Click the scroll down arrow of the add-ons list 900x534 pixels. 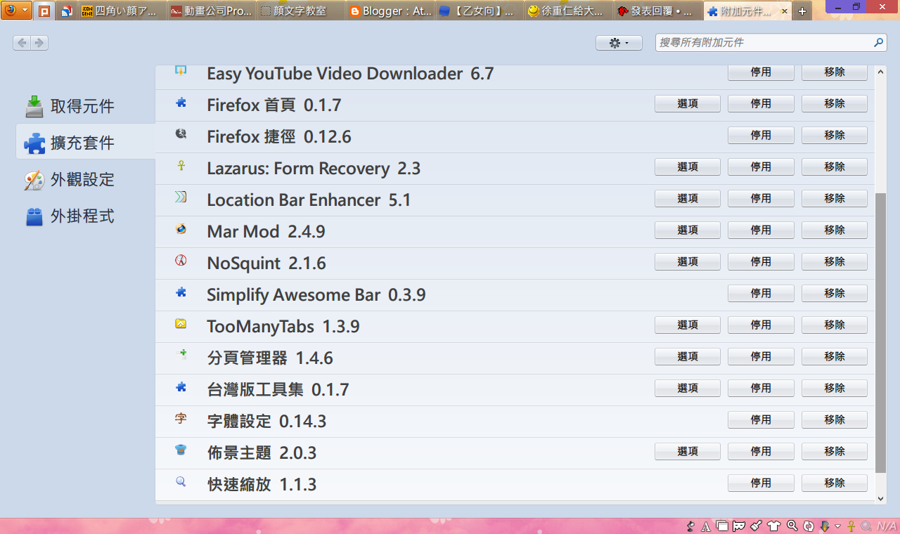[x=881, y=498]
